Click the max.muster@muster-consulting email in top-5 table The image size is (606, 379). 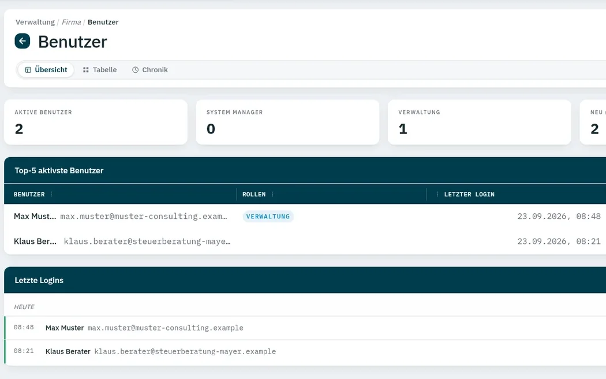point(144,216)
